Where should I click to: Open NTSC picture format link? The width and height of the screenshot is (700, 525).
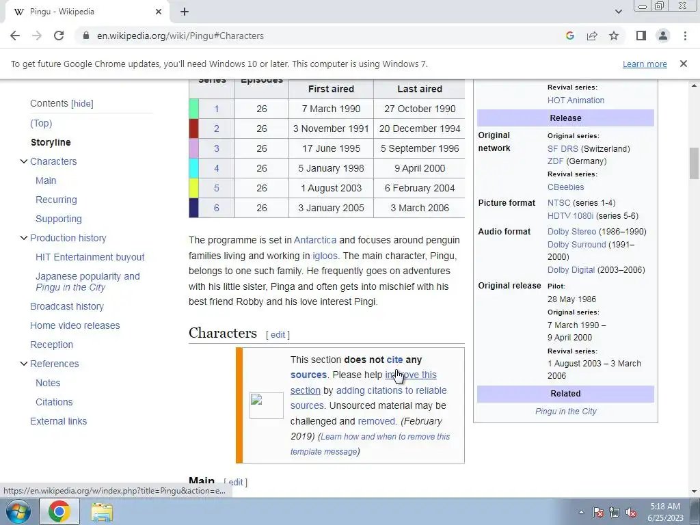click(x=559, y=202)
